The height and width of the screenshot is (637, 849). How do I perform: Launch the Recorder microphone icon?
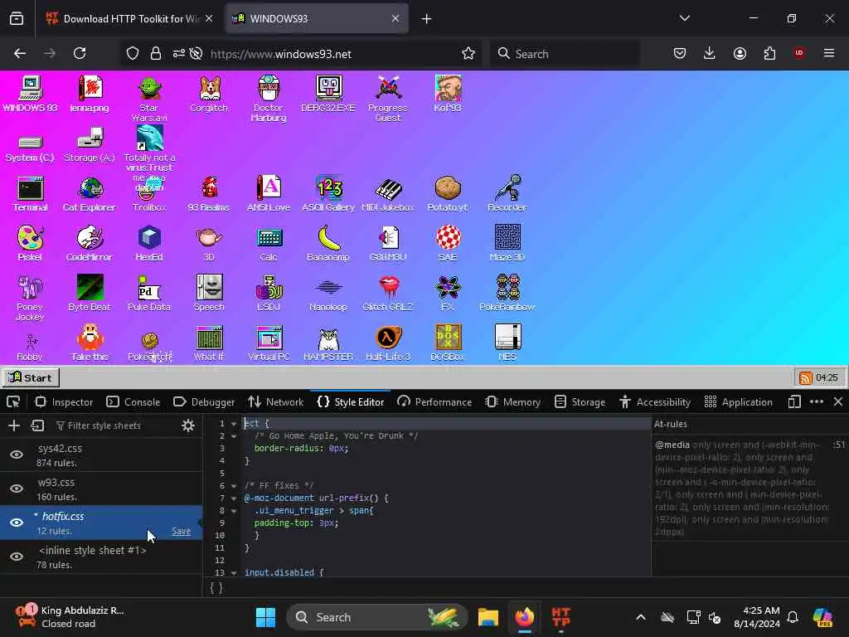507,193
